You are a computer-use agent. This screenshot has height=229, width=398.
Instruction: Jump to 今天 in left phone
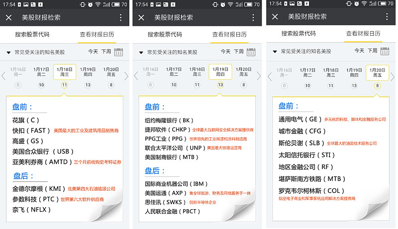coord(93,52)
